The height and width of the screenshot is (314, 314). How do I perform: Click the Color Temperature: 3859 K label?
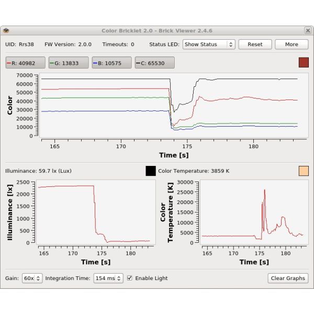point(194,171)
